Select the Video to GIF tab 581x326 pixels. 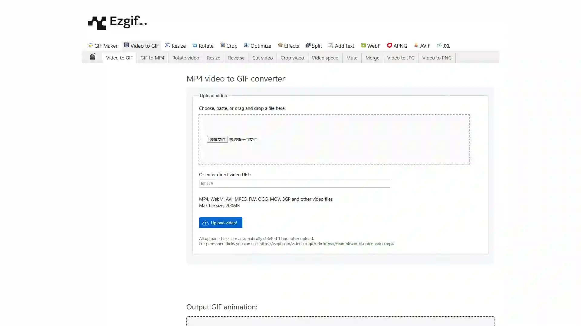point(119,58)
